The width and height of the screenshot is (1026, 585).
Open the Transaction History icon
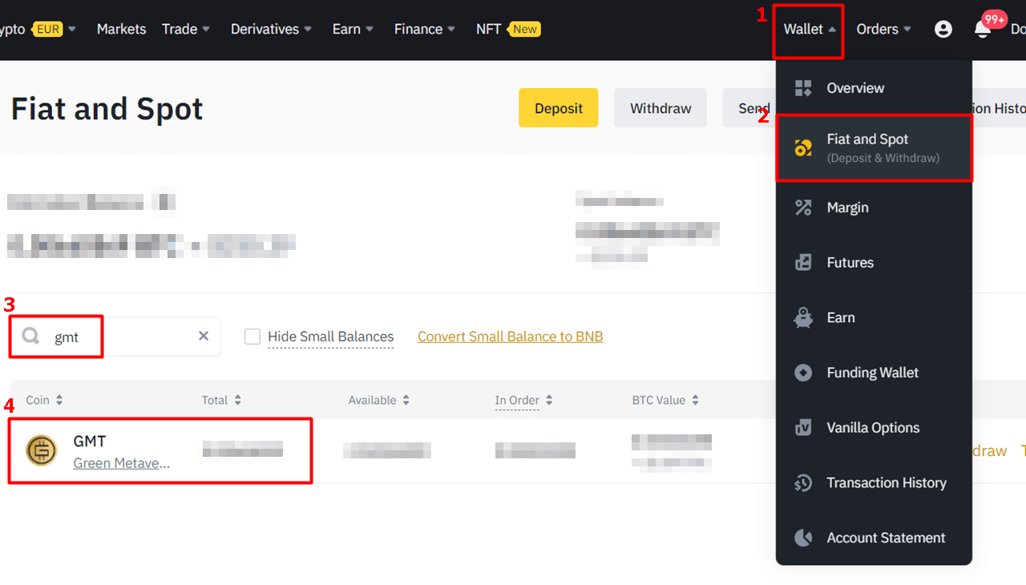[x=802, y=482]
